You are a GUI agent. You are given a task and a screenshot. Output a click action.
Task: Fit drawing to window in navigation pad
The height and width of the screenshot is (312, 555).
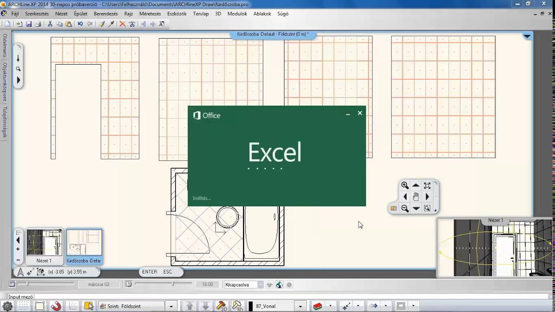coord(427,185)
